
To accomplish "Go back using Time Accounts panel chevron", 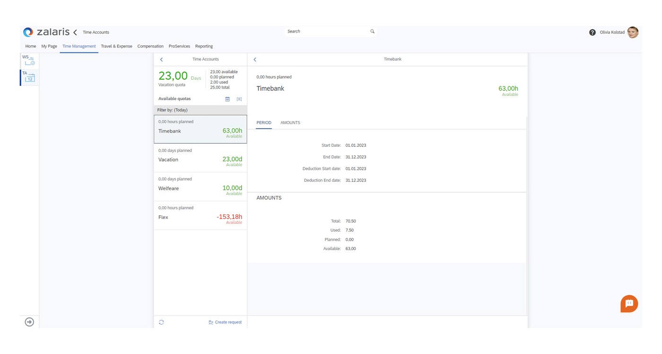I will 161,59.
